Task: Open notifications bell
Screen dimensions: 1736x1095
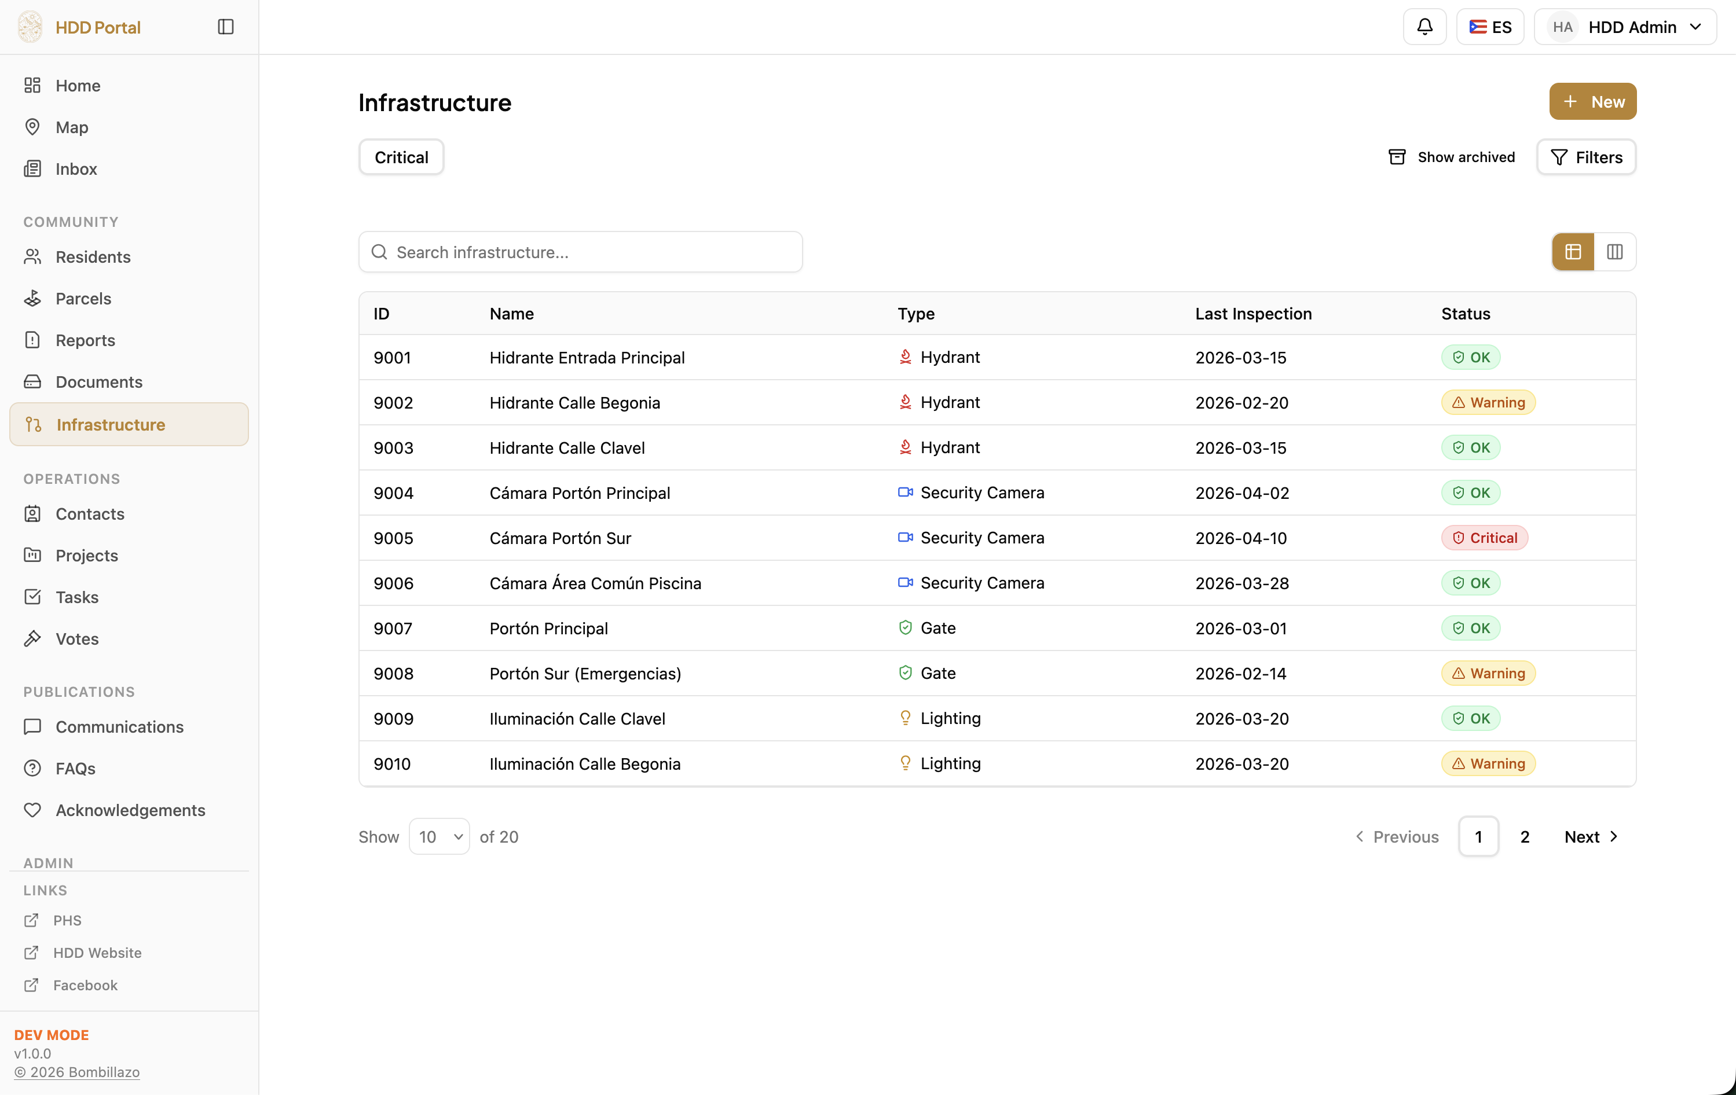Action: 1424,27
